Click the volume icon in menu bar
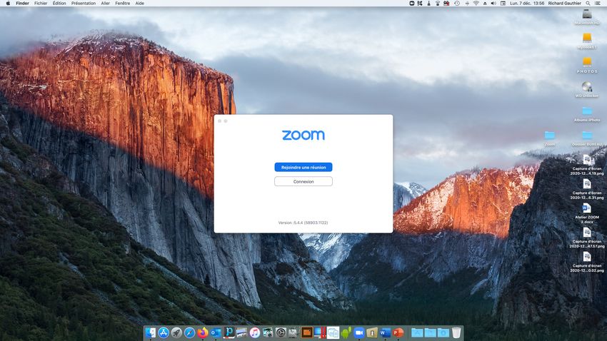This screenshot has height=341, width=607. click(x=493, y=4)
